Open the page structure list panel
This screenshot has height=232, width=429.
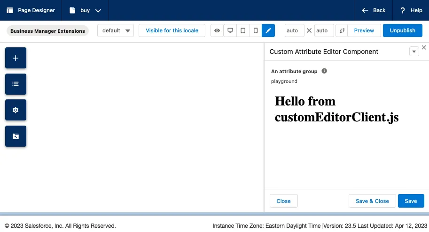click(x=16, y=84)
